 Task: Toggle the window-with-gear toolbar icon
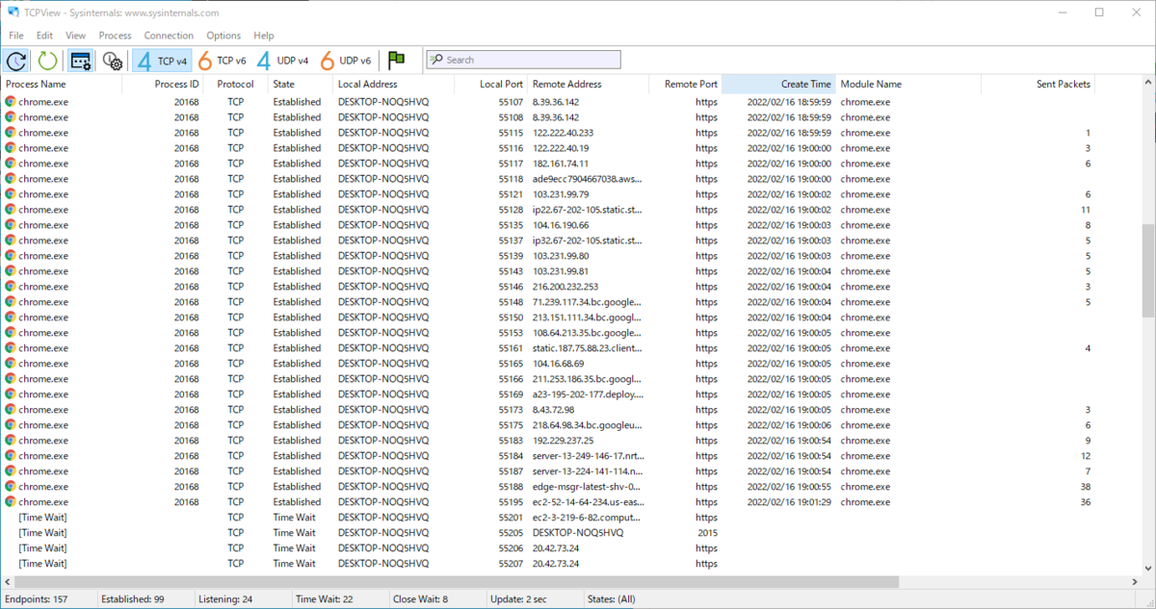click(81, 61)
